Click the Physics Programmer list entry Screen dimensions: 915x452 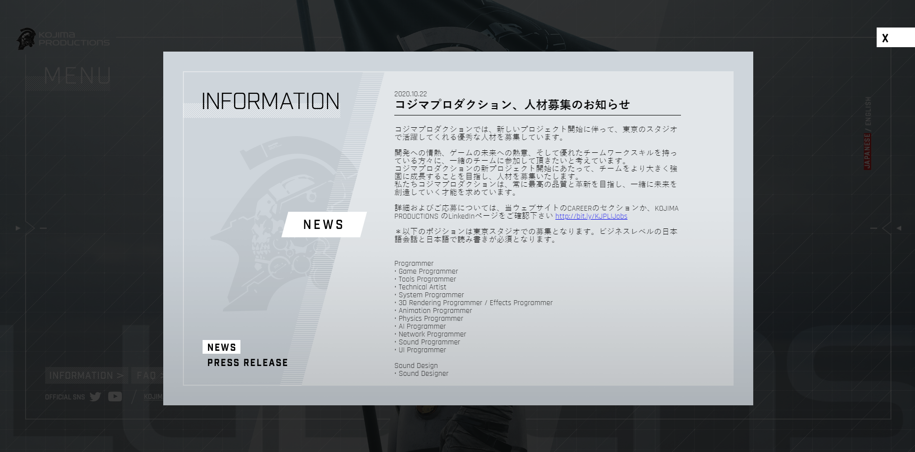(x=429, y=318)
